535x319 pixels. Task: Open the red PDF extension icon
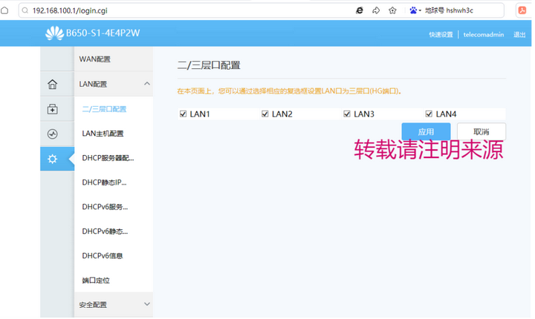pyautogui.click(x=522, y=10)
